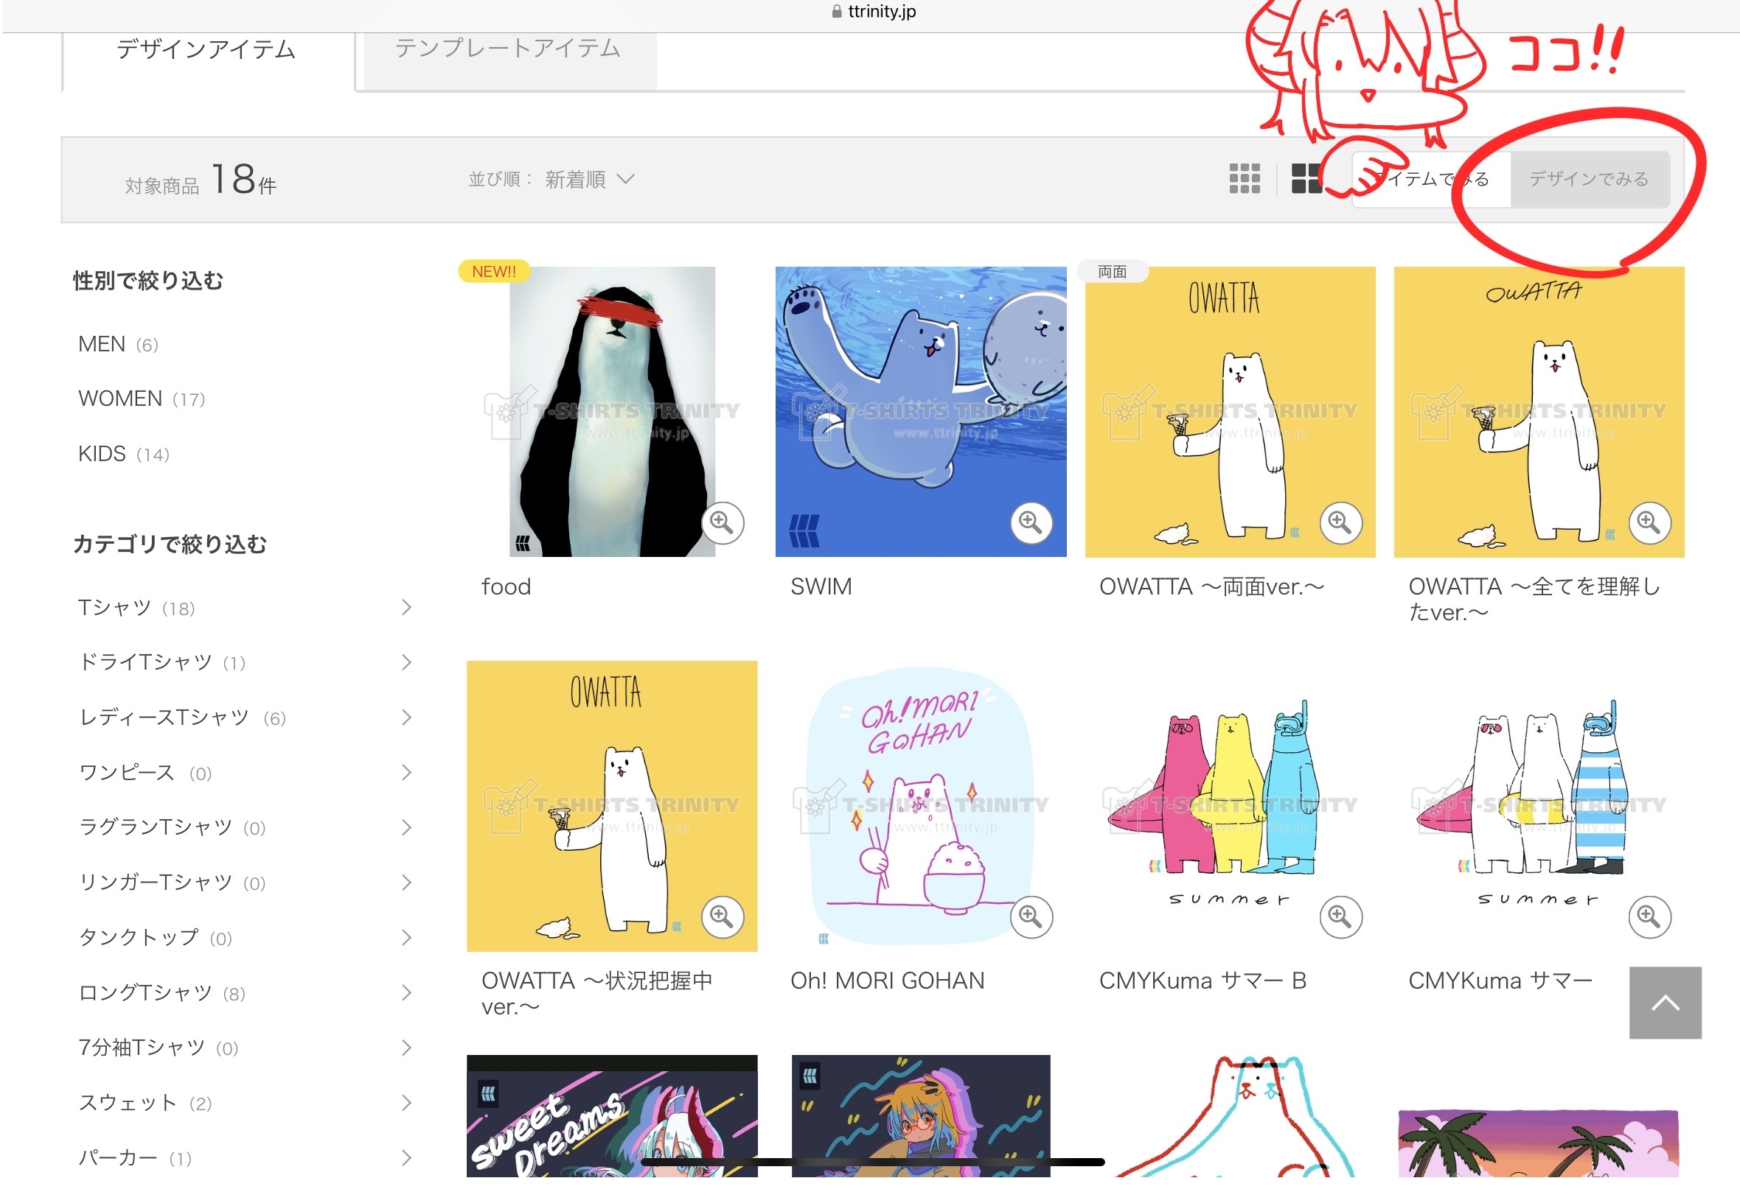The height and width of the screenshot is (1192, 1740).
Task: Click the ttrinity.jp address bar
Action: (x=874, y=11)
